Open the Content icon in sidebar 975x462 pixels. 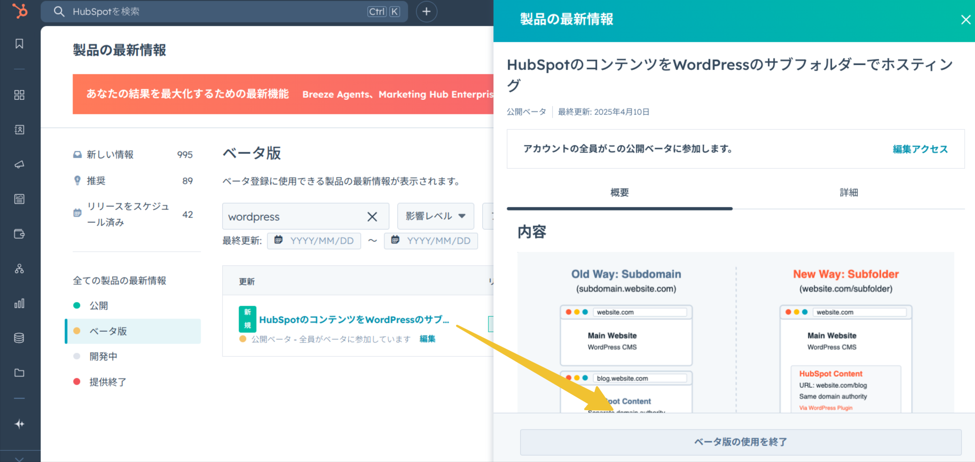point(19,199)
